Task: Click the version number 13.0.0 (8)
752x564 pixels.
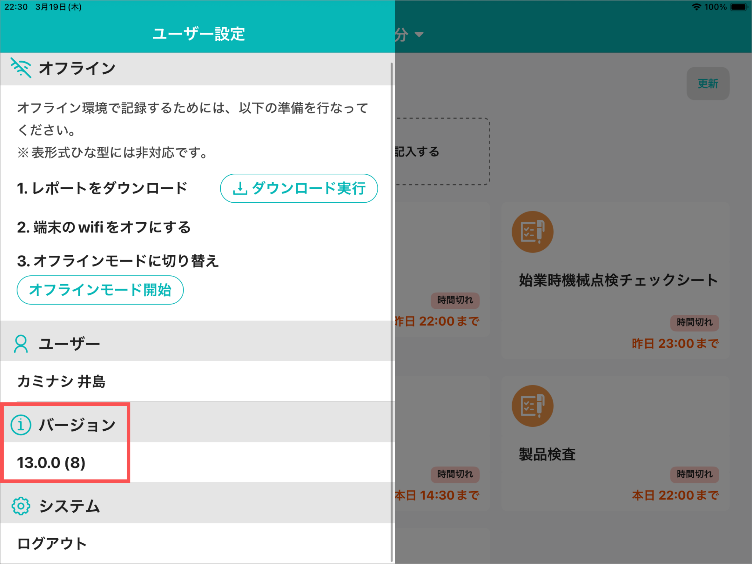Action: 51,463
